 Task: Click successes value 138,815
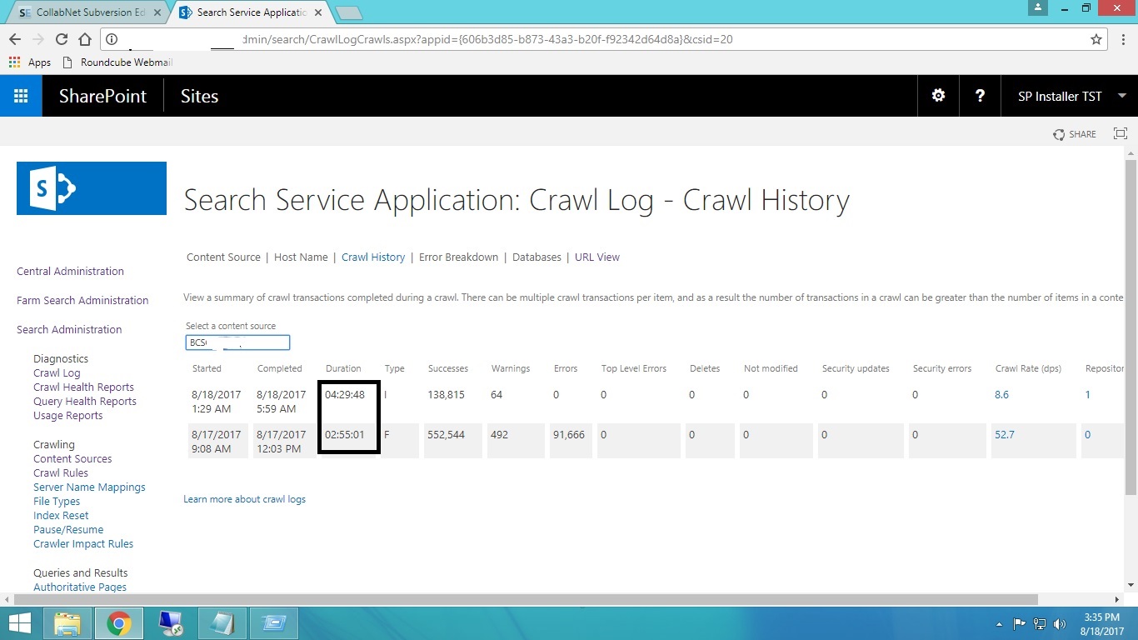[447, 395]
